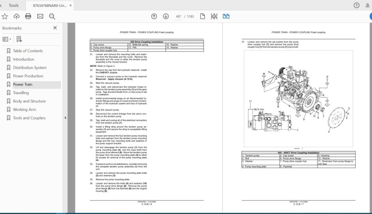372x214 pixels.
Task: Open the search magnifier tool
Action: point(52,16)
